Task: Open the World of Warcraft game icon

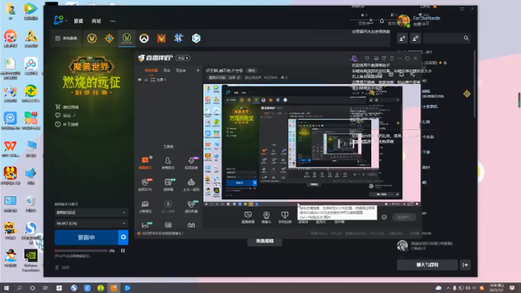Action: pos(92,38)
